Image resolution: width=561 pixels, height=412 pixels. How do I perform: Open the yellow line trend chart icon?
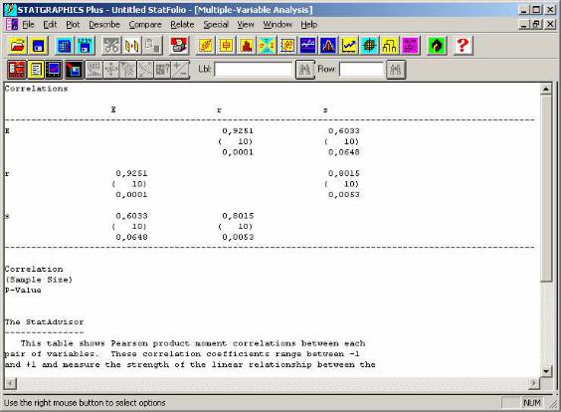click(x=349, y=46)
